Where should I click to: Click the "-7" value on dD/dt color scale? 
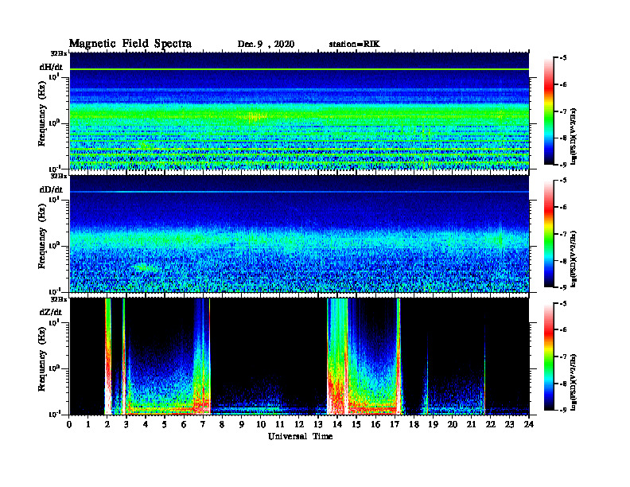[x=562, y=234]
